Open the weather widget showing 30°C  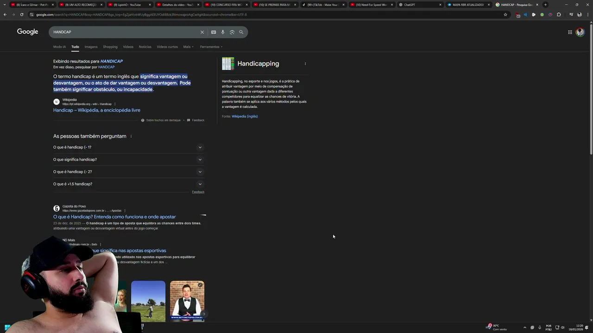pyautogui.click(x=495, y=327)
